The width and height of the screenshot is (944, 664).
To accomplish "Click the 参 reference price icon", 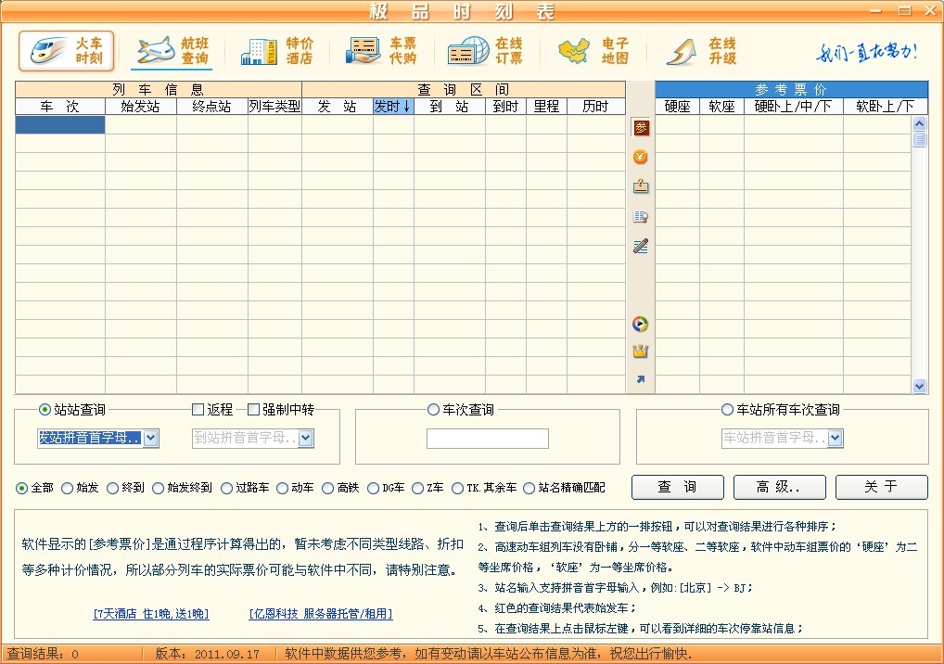I will (641, 128).
